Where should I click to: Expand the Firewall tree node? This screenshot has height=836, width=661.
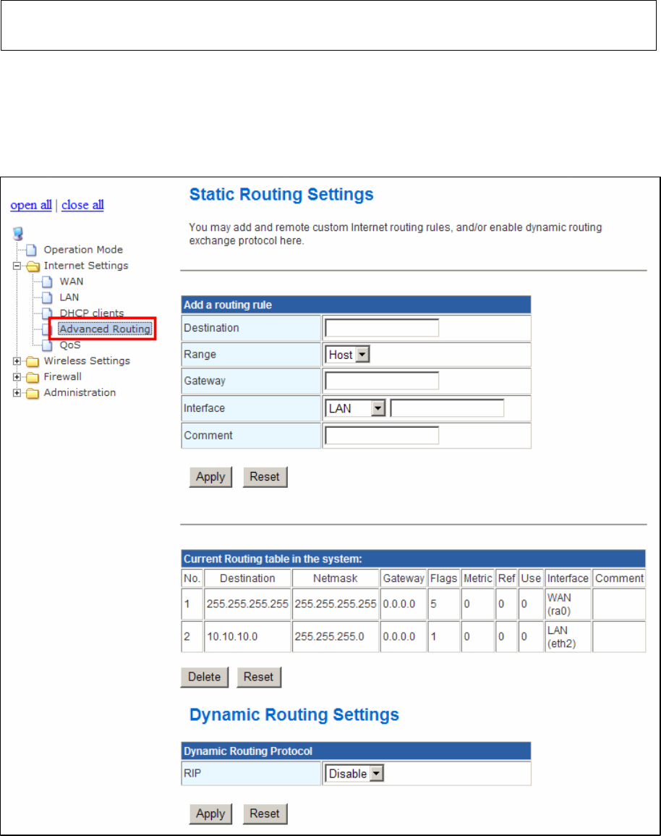17,377
